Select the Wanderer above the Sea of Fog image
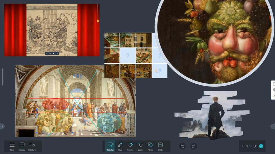The image size is (275, 154). click(212, 115)
